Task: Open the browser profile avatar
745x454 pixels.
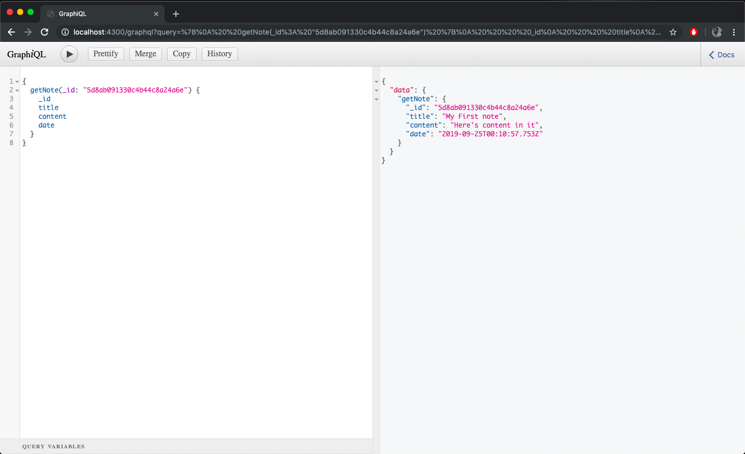Action: 717,32
